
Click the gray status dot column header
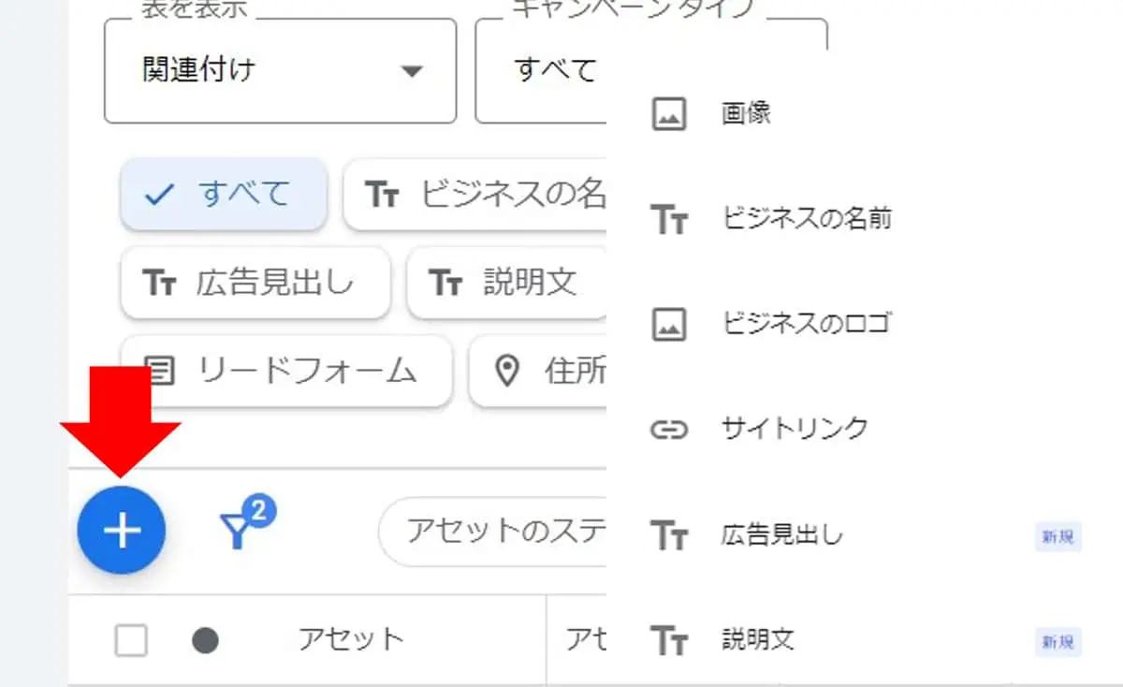click(x=205, y=640)
